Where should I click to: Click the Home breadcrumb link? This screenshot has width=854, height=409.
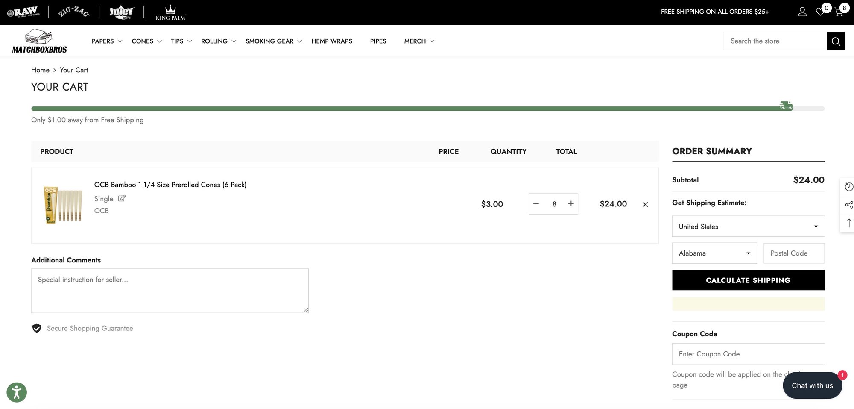tap(40, 70)
